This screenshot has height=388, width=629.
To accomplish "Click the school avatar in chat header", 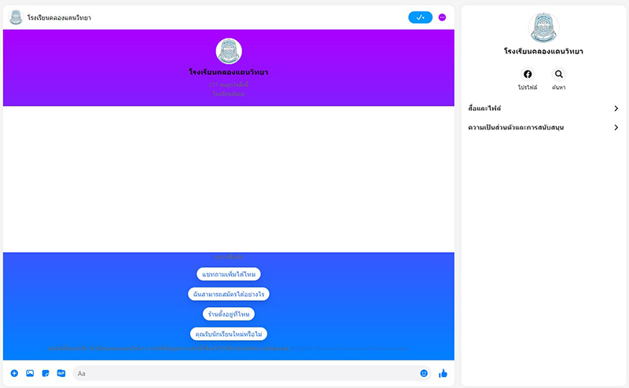I will pos(16,17).
